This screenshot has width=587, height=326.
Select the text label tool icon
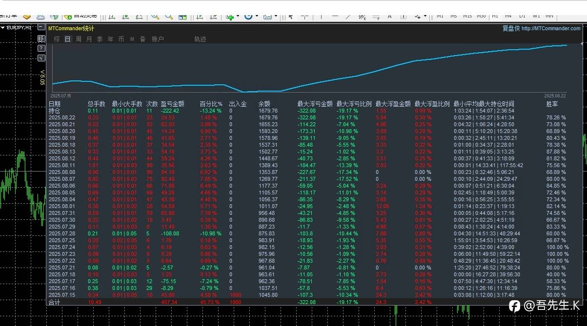point(404,16)
